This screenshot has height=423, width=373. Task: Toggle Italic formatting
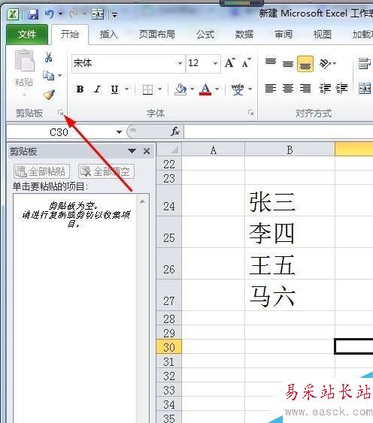coord(97,89)
